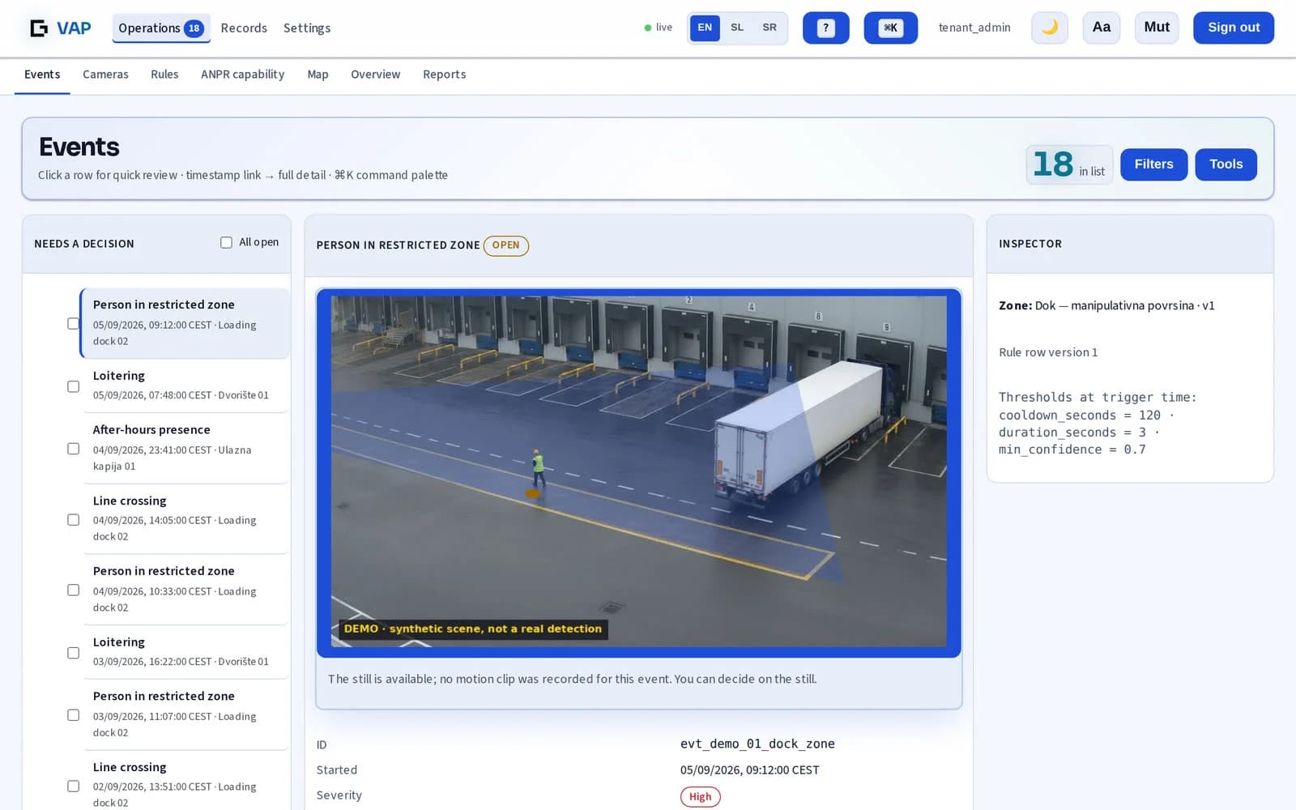Check the After-hours presence event box
The image size is (1296, 810).
coord(73,449)
